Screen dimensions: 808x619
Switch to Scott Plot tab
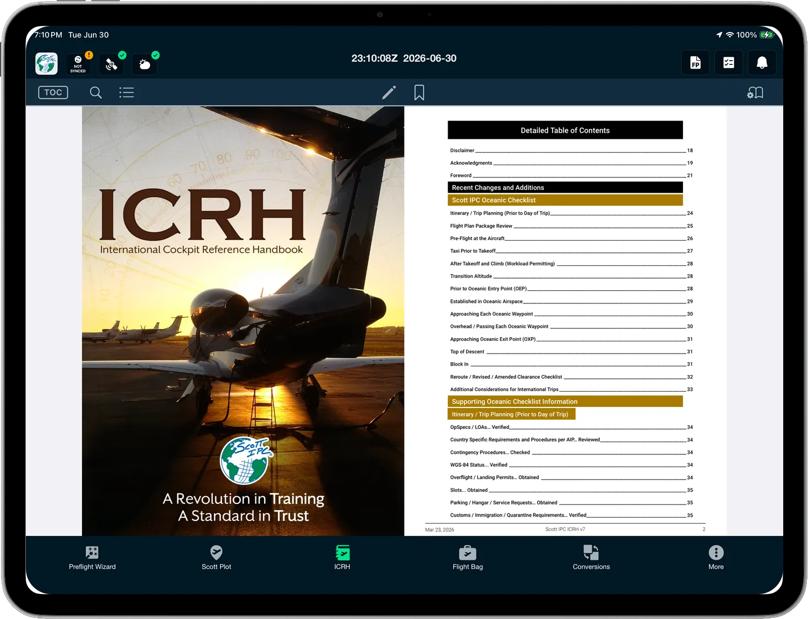point(216,558)
